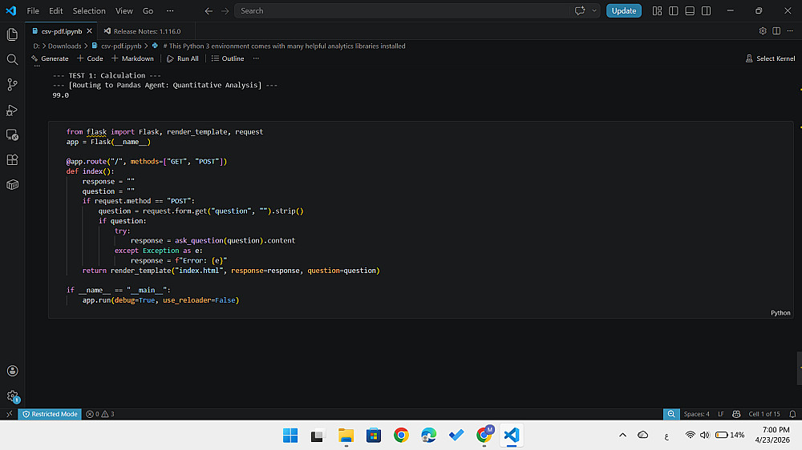The width and height of the screenshot is (802, 450).
Task: Click Select Kernel
Action: (770, 58)
